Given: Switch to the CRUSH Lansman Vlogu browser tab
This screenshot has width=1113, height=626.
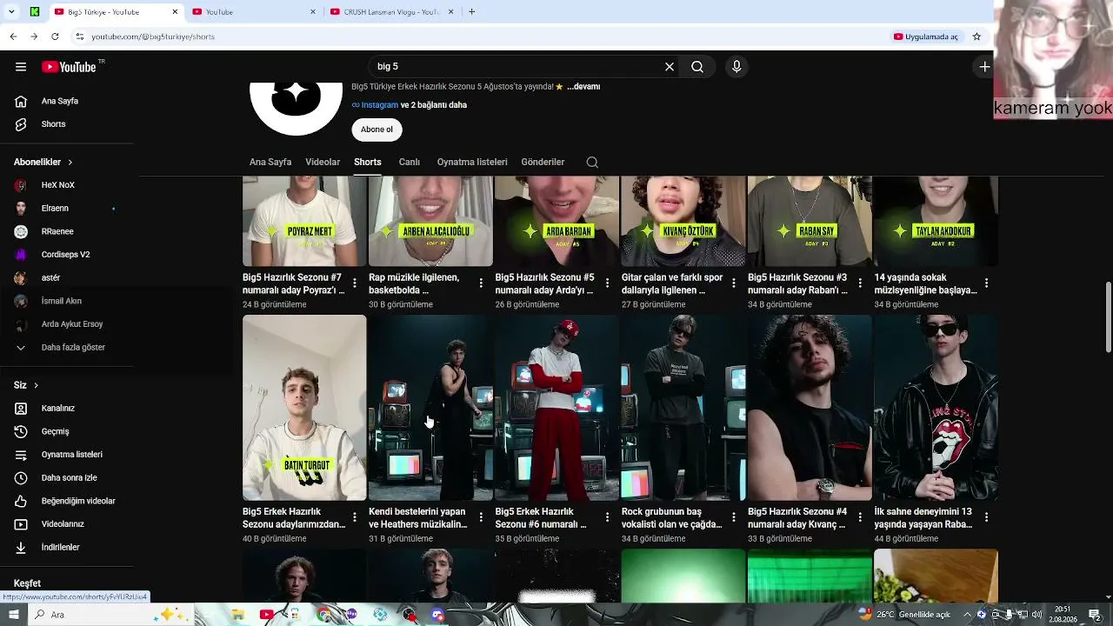Looking at the screenshot, I should pyautogui.click(x=390, y=12).
